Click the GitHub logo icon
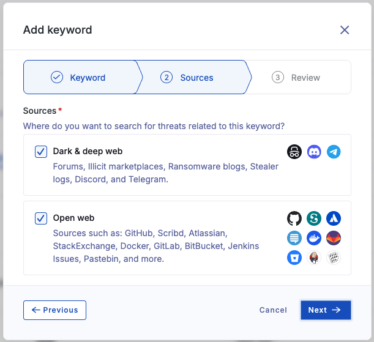The width and height of the screenshot is (374, 342). (294, 218)
